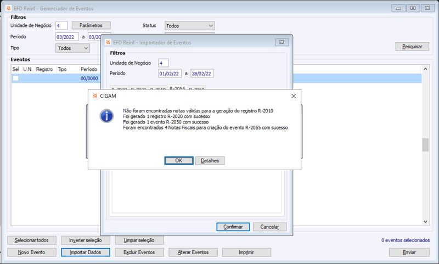The width and height of the screenshot is (439, 264).
Task: Toggle the Sel checkbox in first event row
Action: click(x=16, y=78)
